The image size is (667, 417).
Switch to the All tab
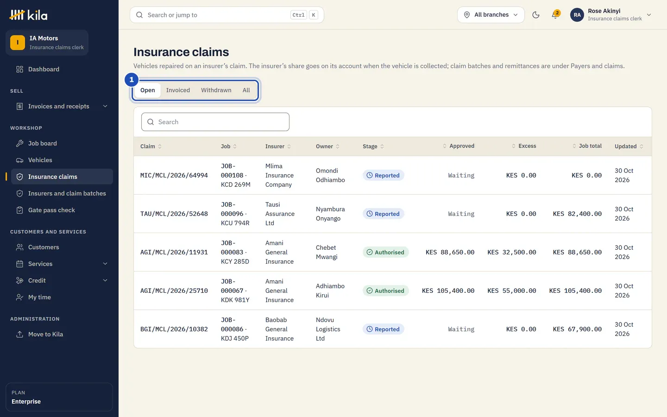(246, 90)
